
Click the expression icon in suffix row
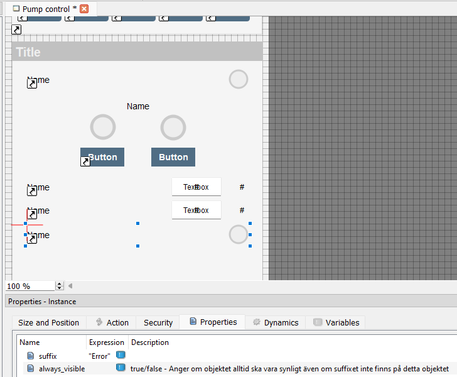coord(121,356)
